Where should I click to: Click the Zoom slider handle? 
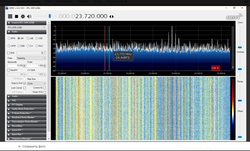pos(240,47)
